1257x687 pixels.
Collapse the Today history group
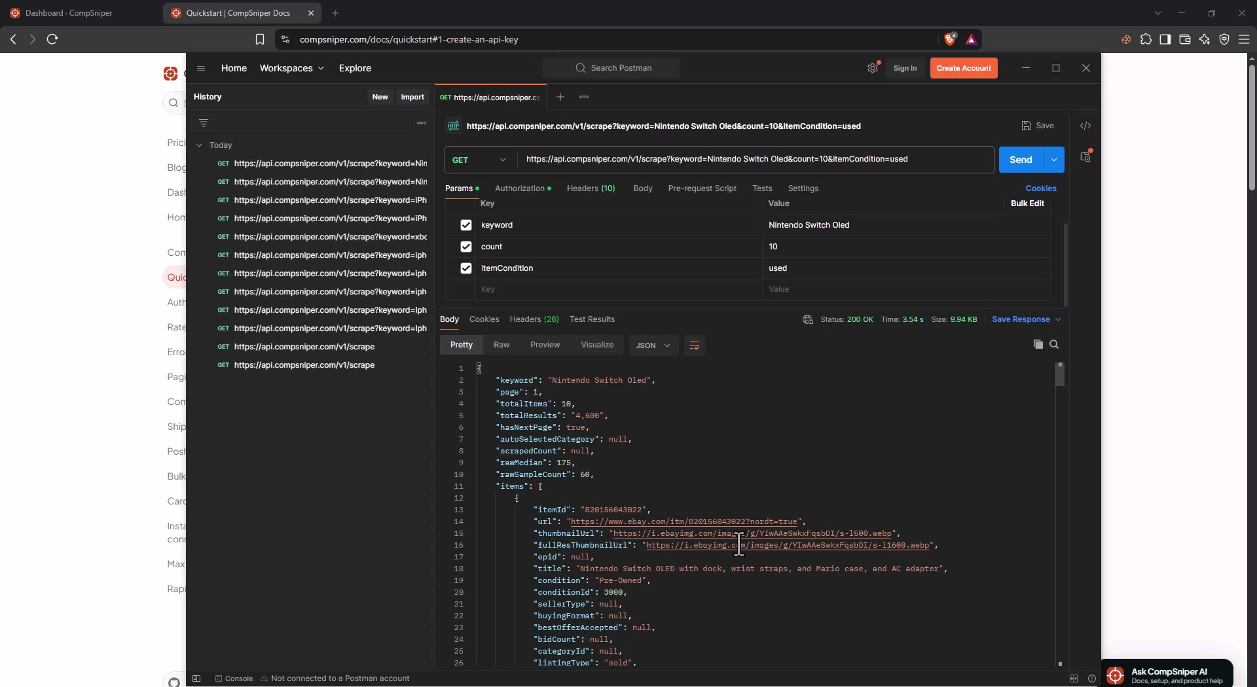(x=199, y=145)
